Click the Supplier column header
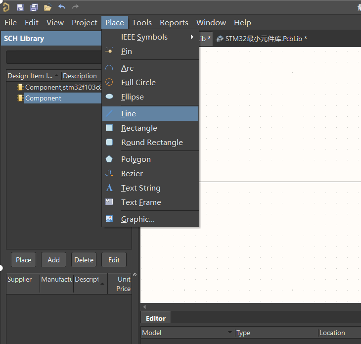The image size is (361, 344). (x=23, y=283)
